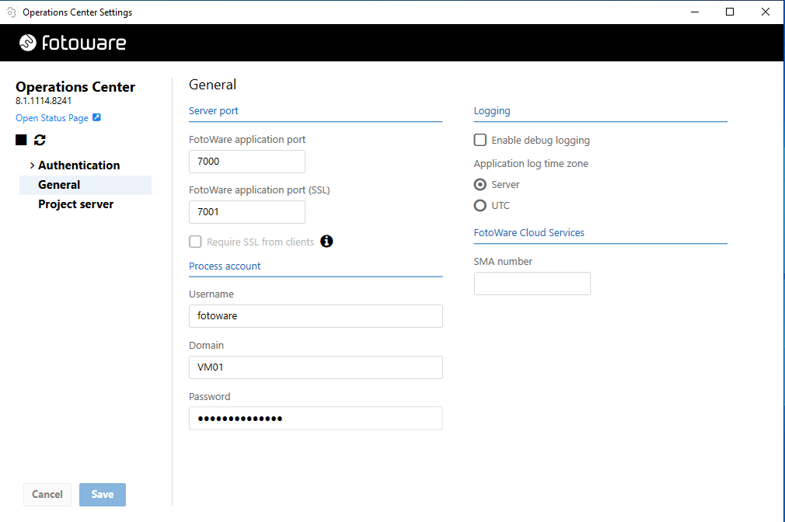Expand the Authentication tree chevron
785x522 pixels.
pos(32,165)
